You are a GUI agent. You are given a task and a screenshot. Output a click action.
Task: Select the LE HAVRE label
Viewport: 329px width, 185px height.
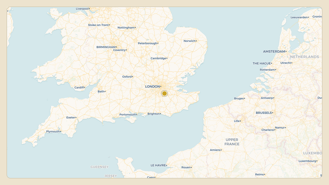tap(158, 166)
